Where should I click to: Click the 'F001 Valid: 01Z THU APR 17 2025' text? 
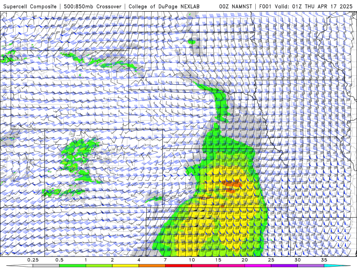(x=306, y=6)
